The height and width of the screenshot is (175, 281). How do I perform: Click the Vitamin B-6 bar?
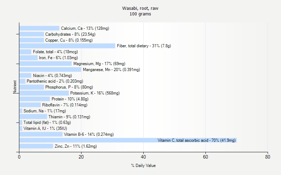(41, 134)
